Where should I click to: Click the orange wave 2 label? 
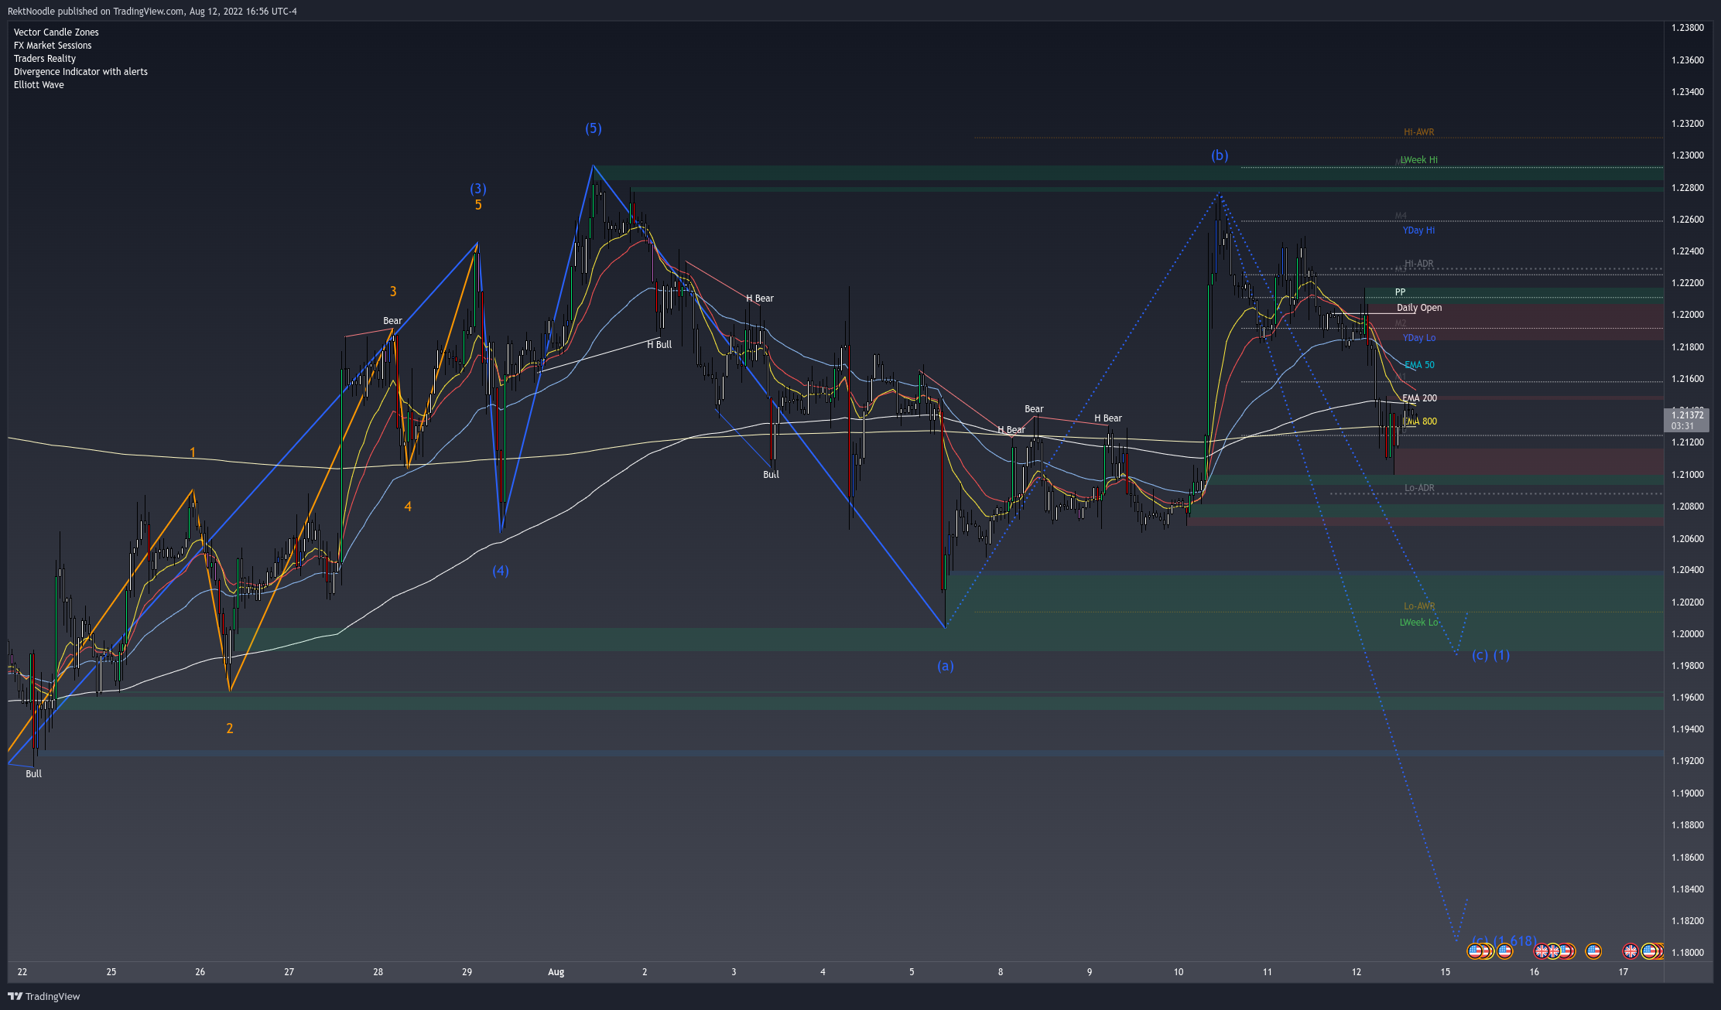point(230,728)
